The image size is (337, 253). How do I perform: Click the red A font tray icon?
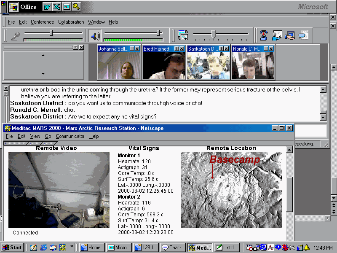[x=270, y=248]
